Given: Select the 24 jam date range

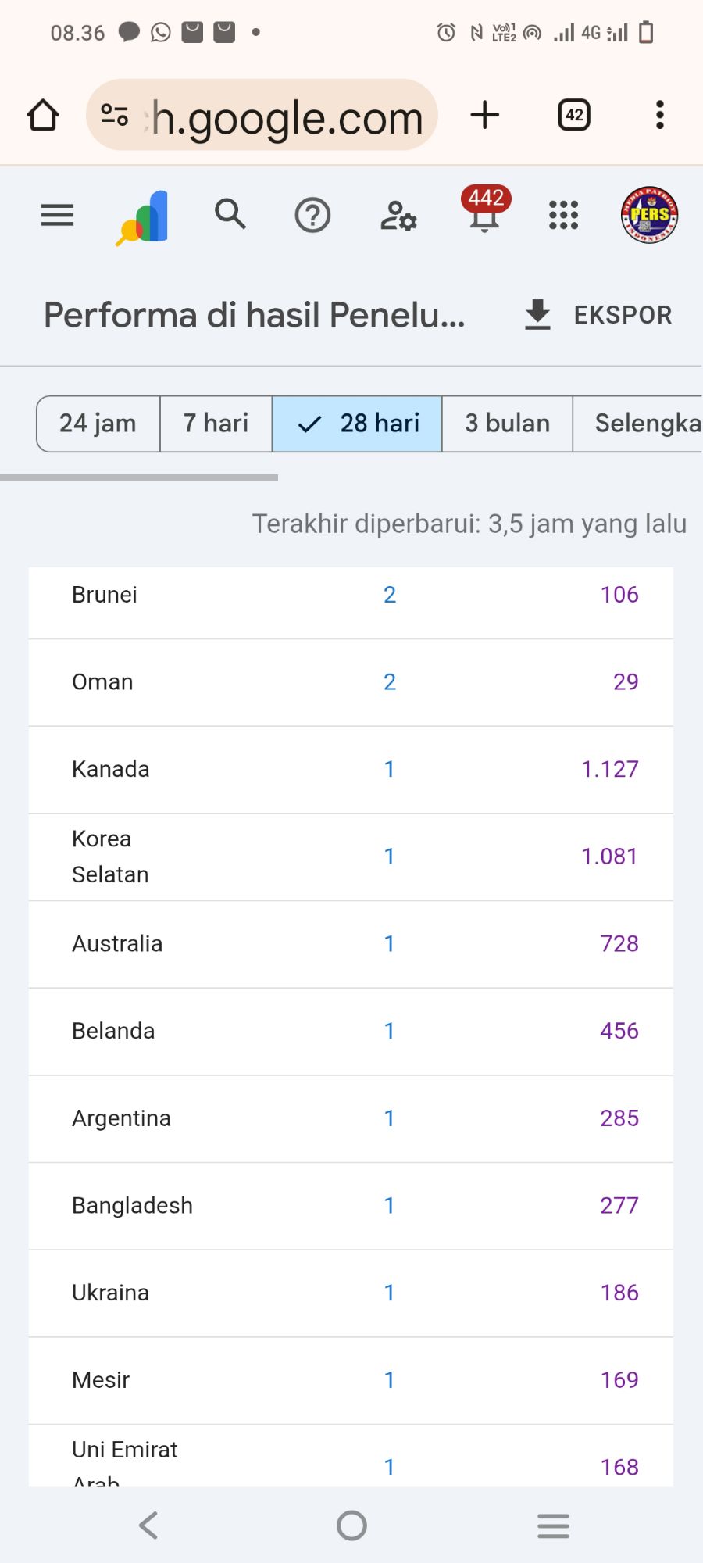Looking at the screenshot, I should (x=98, y=424).
